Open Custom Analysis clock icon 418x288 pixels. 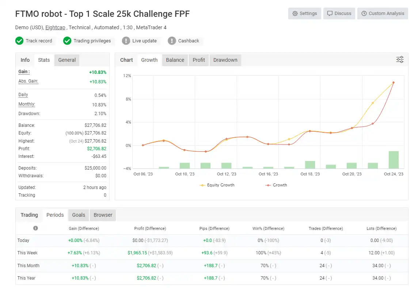point(364,14)
